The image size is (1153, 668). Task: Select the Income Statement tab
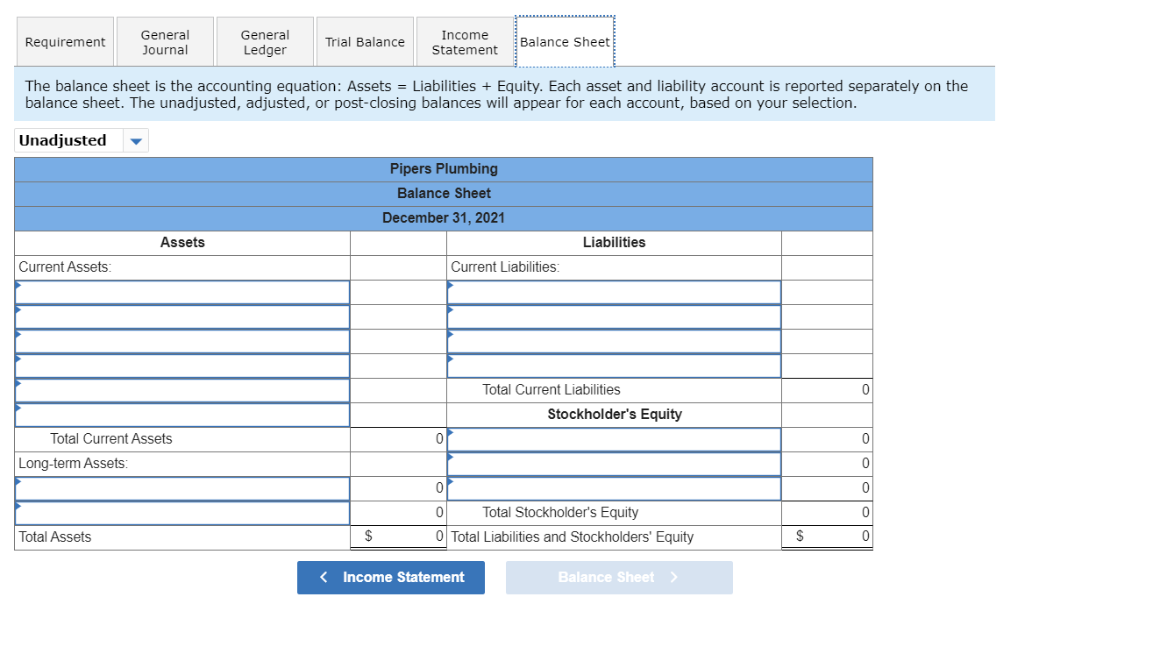(x=465, y=40)
